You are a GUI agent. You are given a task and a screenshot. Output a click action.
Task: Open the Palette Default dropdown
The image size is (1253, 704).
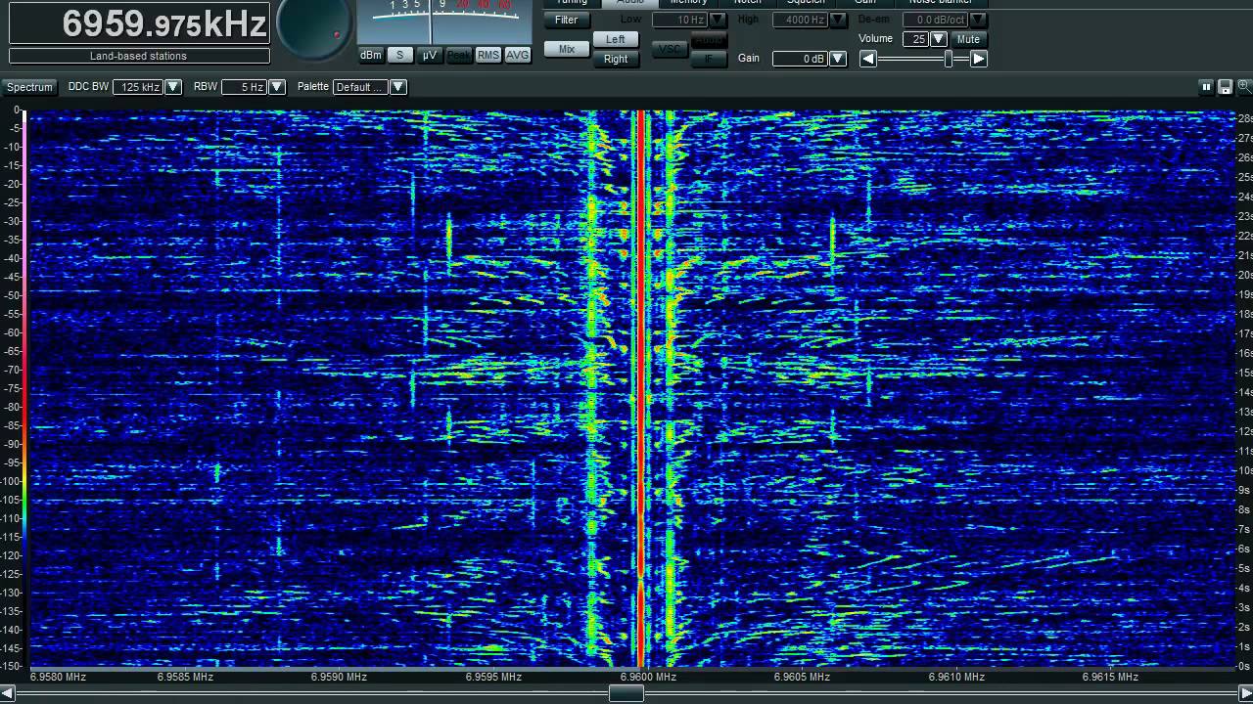(398, 87)
